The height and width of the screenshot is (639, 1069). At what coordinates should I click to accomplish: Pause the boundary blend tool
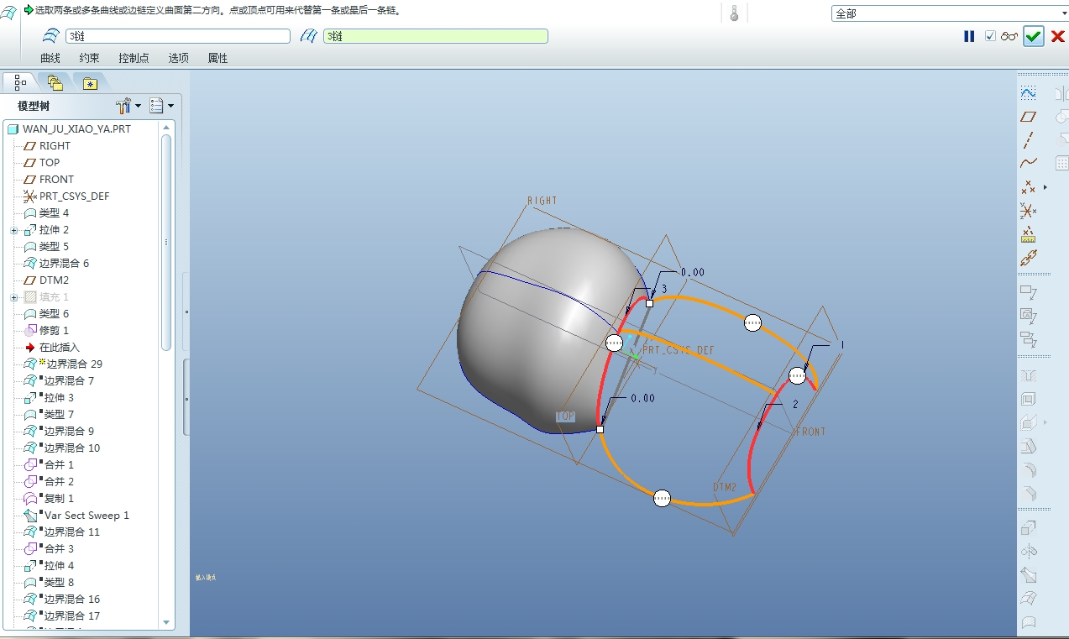click(x=969, y=36)
